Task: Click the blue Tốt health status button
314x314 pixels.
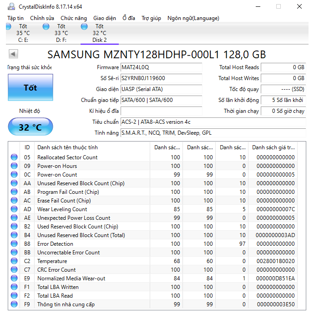Action: click(x=30, y=87)
